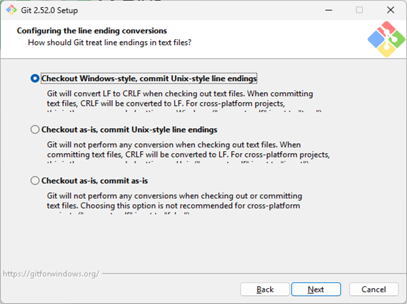This screenshot has height=304, width=407.
Task: Click the Checkout as-is, commit as-is label text
Action: (x=99, y=180)
